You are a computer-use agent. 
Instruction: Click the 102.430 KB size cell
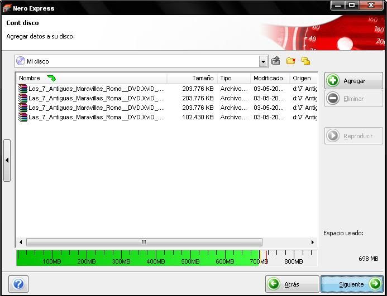coord(198,117)
